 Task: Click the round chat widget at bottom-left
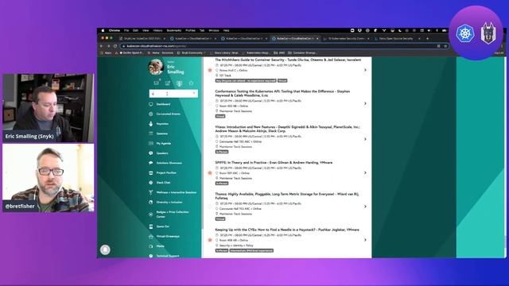105,249
